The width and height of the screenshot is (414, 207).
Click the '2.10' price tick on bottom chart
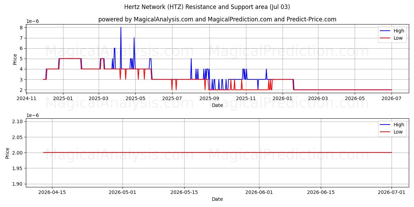tap(18, 121)
